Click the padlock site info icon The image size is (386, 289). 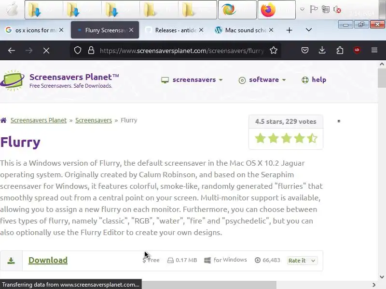(x=91, y=51)
